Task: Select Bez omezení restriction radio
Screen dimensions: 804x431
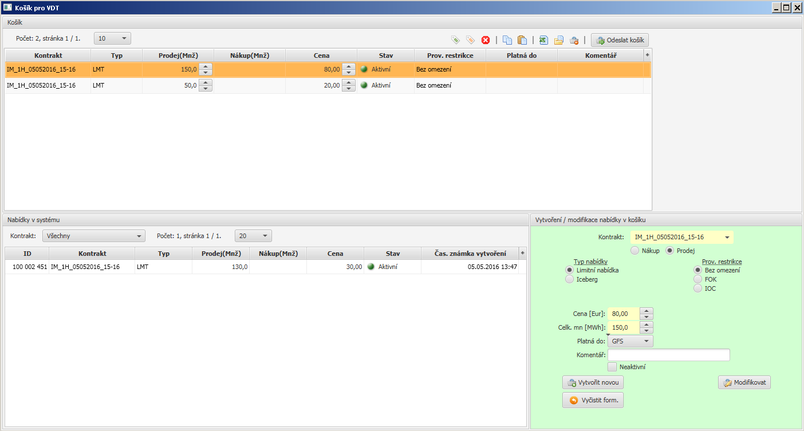Action: [697, 270]
